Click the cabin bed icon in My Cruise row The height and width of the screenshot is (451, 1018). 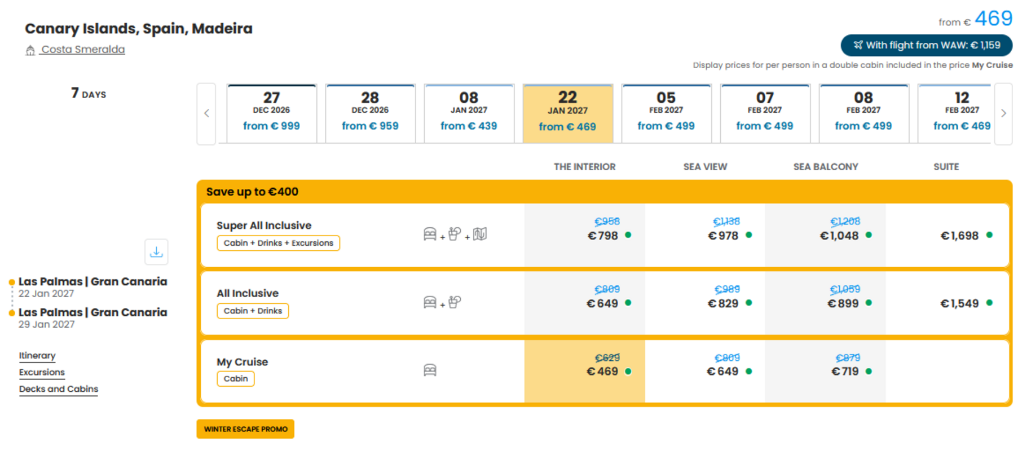coord(430,370)
